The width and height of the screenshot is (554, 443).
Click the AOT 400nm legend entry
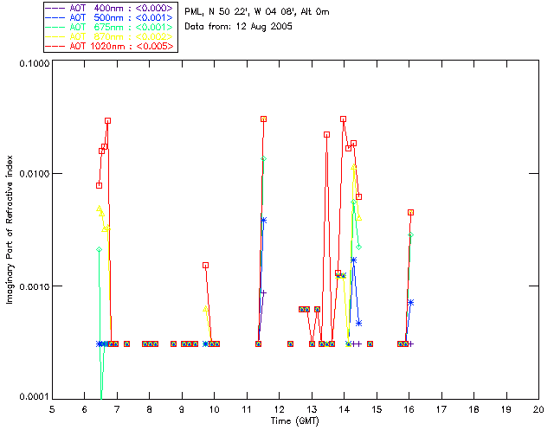[110, 8]
